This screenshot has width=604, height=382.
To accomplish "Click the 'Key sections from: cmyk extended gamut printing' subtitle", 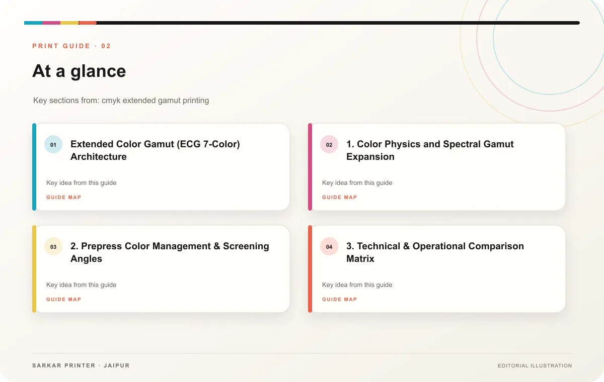I will pos(121,101).
